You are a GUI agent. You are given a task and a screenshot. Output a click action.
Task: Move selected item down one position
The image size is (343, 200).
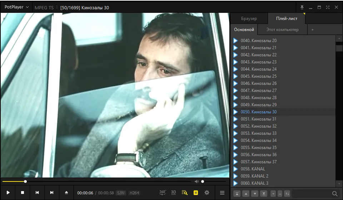[x=255, y=194]
